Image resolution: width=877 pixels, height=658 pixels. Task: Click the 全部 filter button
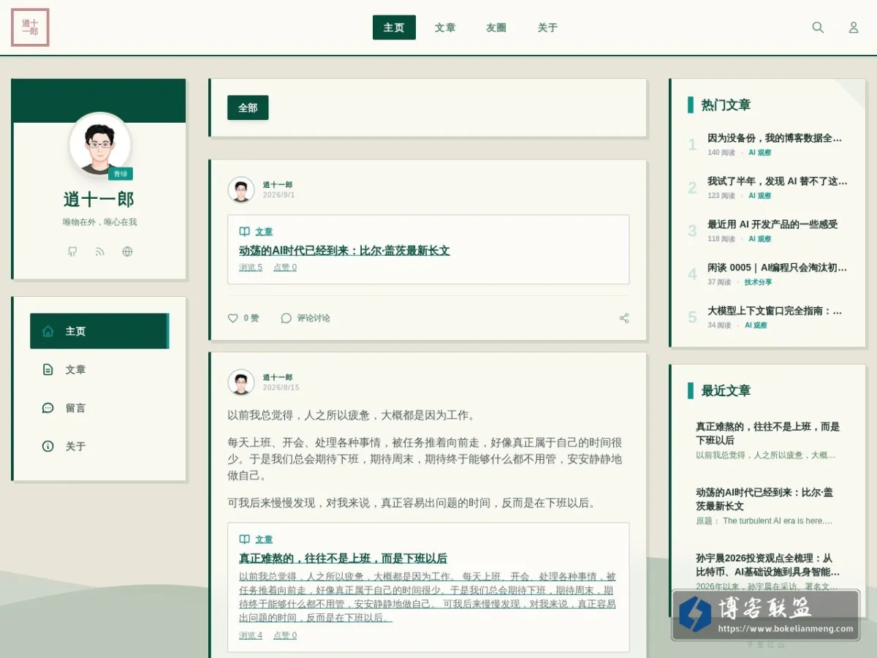[248, 107]
